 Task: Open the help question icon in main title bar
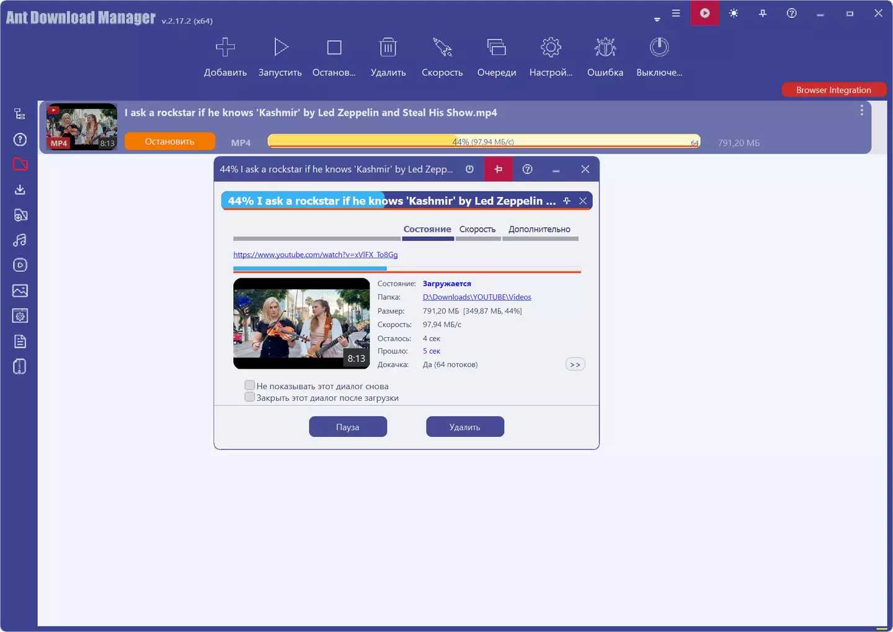[x=792, y=13]
